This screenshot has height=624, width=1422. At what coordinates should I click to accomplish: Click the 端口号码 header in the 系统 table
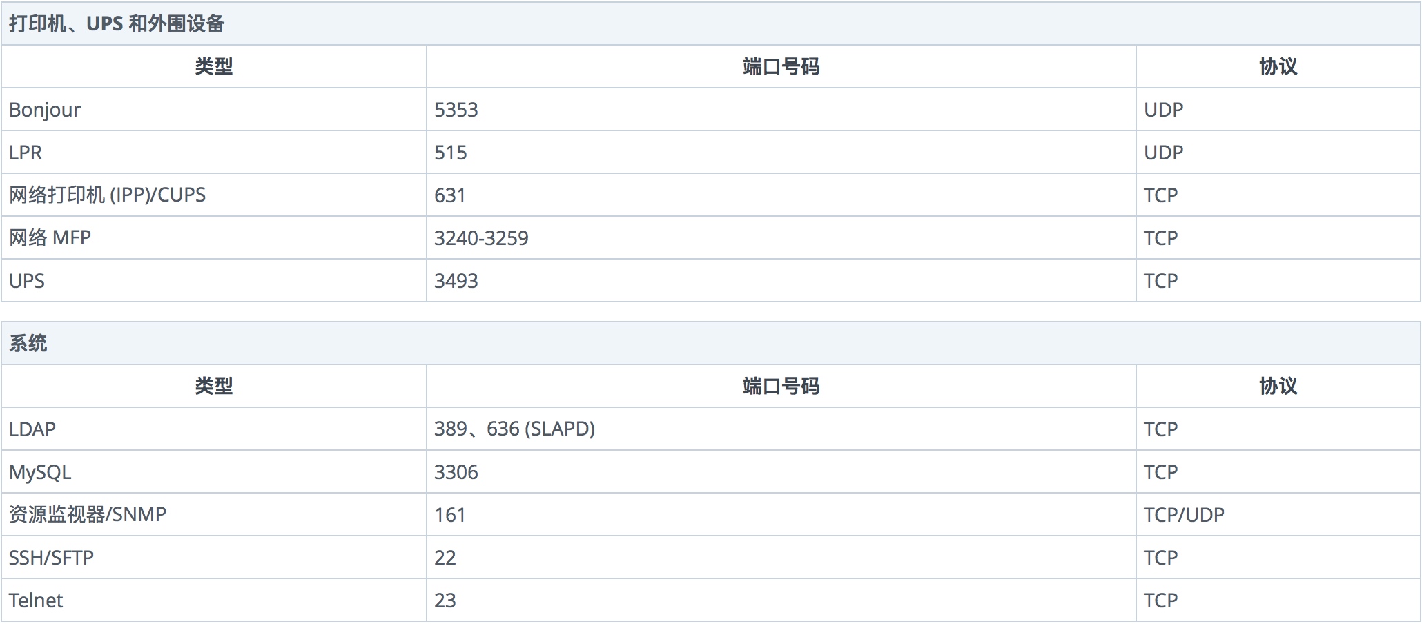coord(781,386)
